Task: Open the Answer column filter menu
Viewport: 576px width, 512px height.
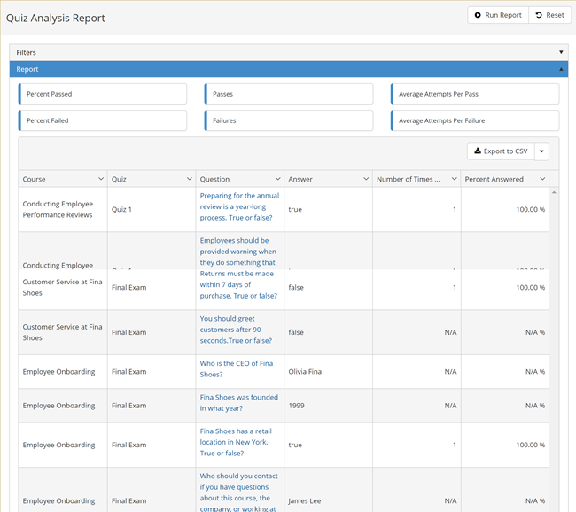Action: [x=365, y=179]
